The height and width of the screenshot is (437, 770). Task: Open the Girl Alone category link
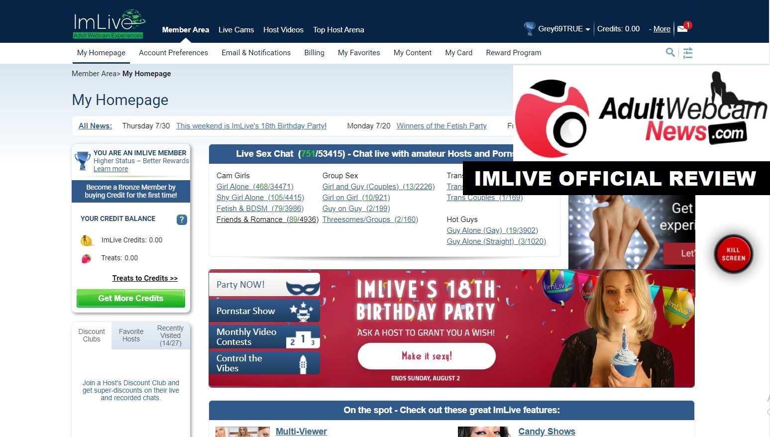(255, 187)
